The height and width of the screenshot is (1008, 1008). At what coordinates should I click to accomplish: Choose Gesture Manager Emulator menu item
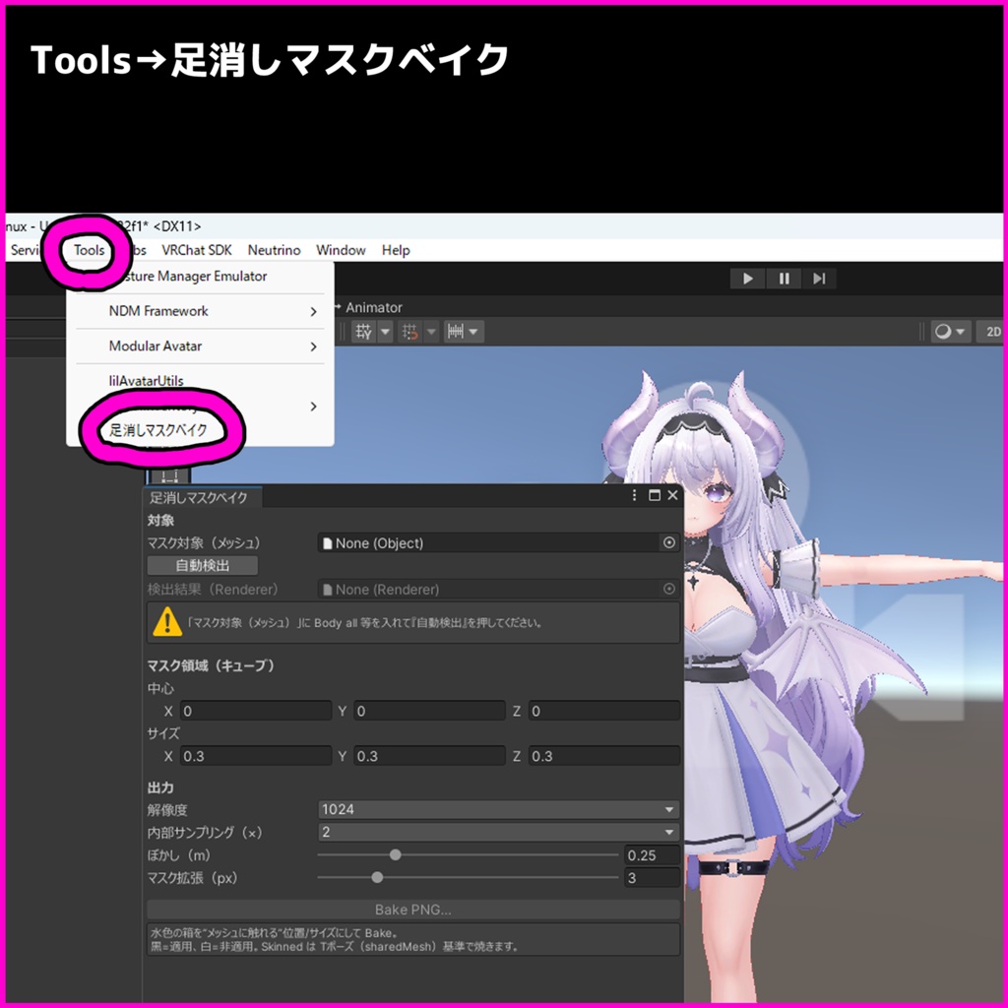[200, 277]
